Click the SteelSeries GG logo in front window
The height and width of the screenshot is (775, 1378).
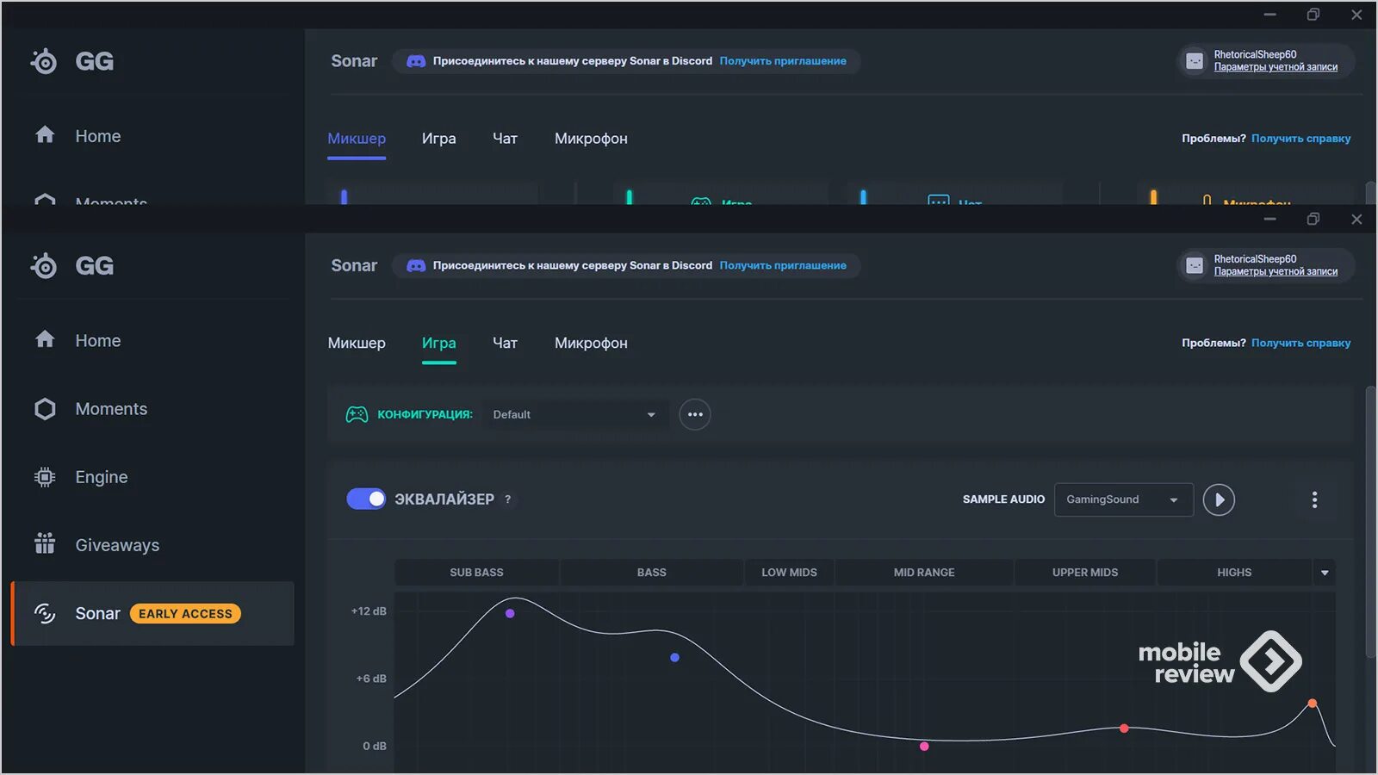pyautogui.click(x=71, y=266)
